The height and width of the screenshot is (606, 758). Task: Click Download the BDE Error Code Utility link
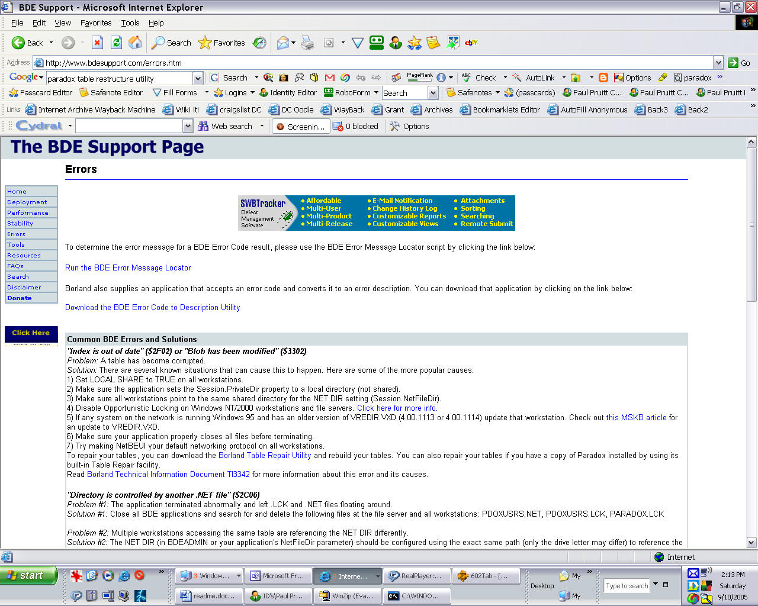(x=153, y=307)
